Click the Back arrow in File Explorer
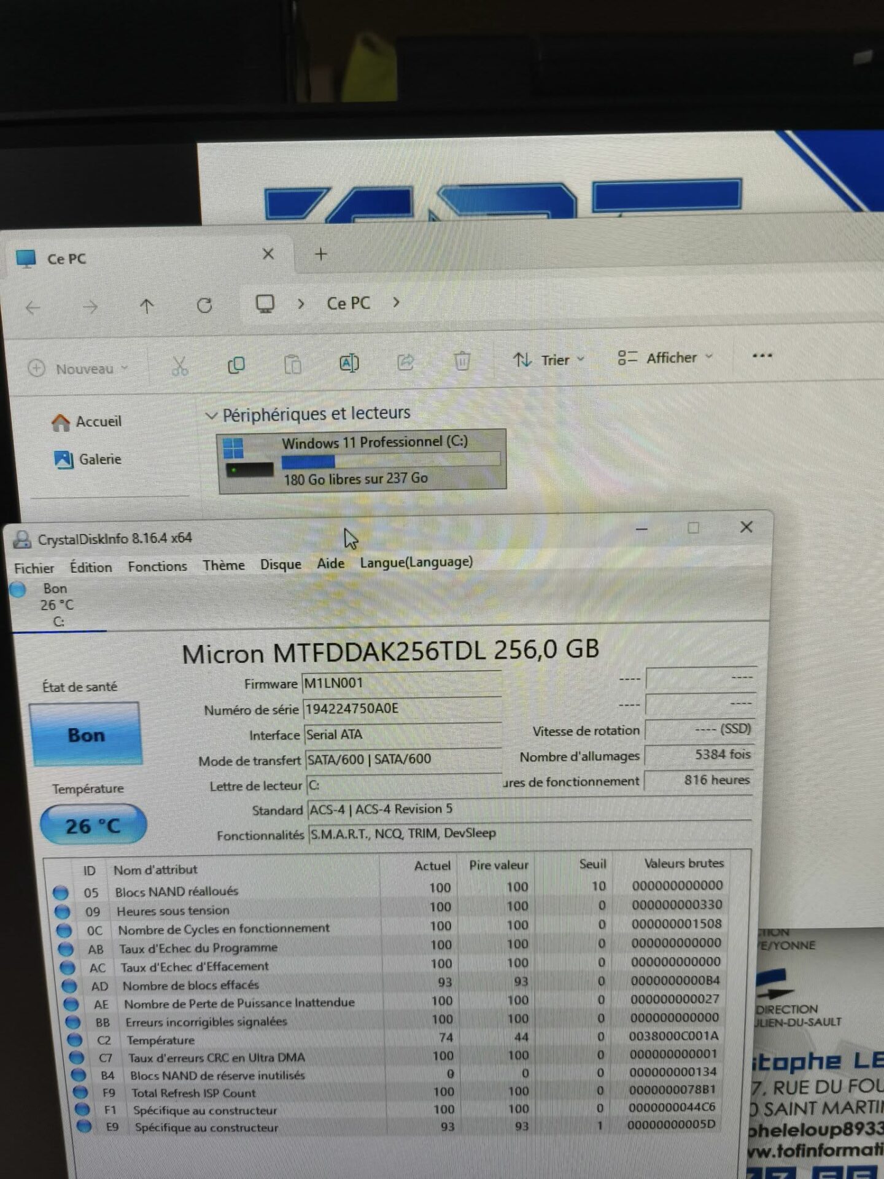 pyautogui.click(x=33, y=307)
